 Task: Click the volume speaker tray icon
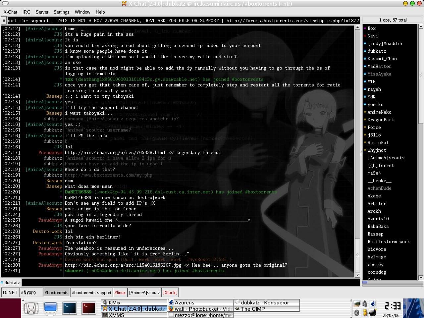365,304
